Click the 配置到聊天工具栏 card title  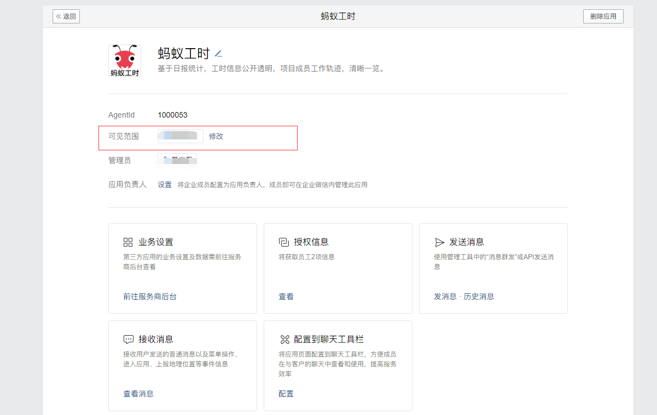click(x=329, y=340)
